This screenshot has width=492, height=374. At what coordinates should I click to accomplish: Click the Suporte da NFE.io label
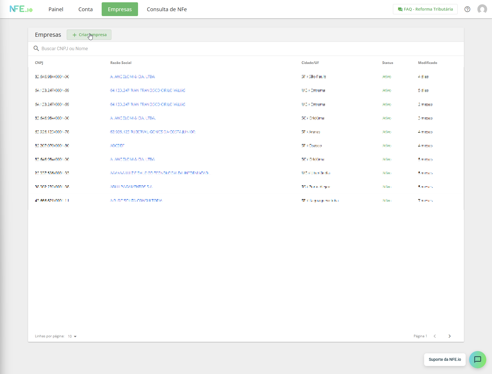(x=445, y=359)
